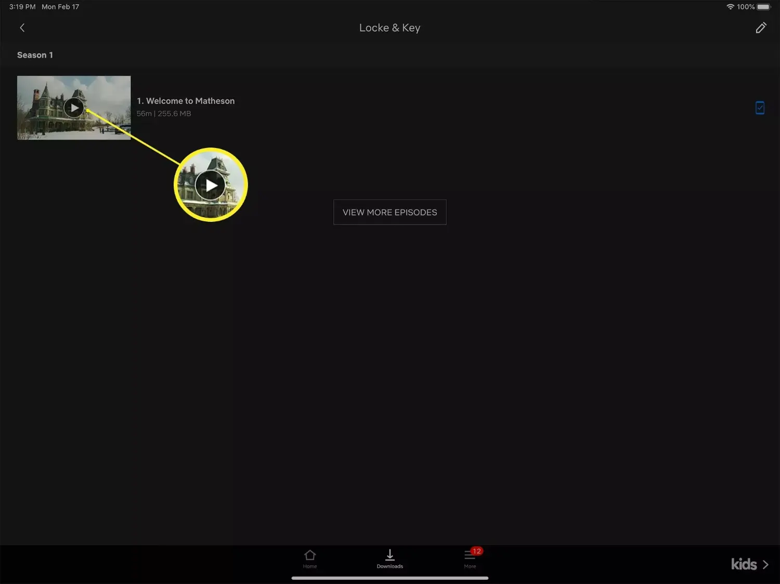Tap the Wi-Fi status icon
This screenshot has width=780, height=584.
click(730, 7)
